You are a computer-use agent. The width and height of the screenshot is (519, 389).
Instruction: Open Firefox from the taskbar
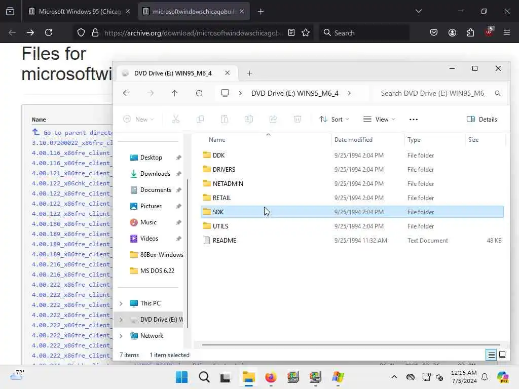(271, 377)
